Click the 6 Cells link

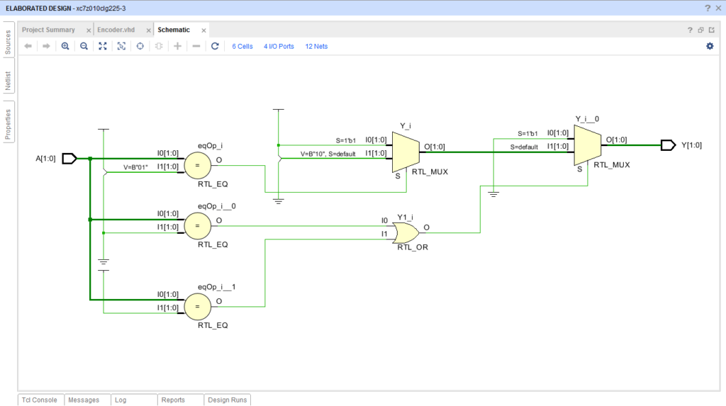point(242,46)
